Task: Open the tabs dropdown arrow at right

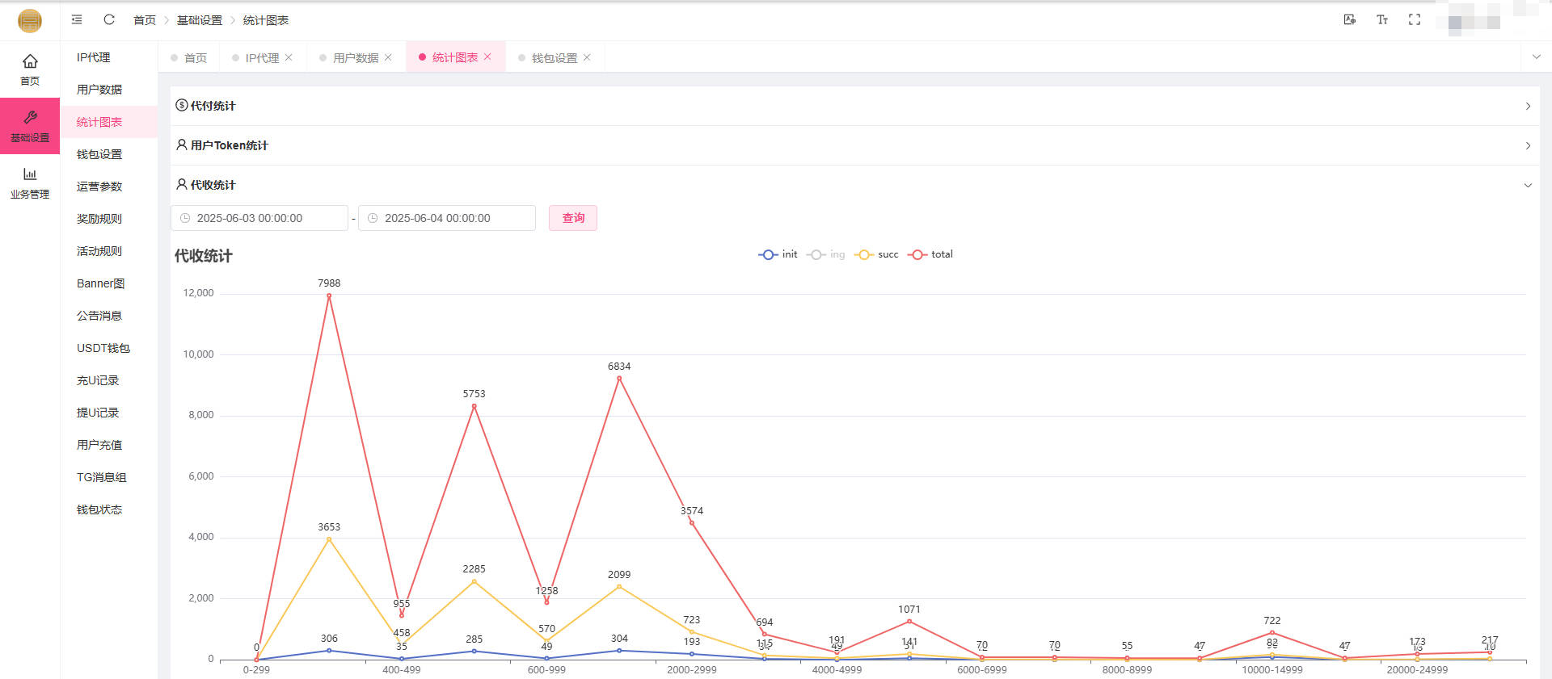Action: (x=1536, y=57)
